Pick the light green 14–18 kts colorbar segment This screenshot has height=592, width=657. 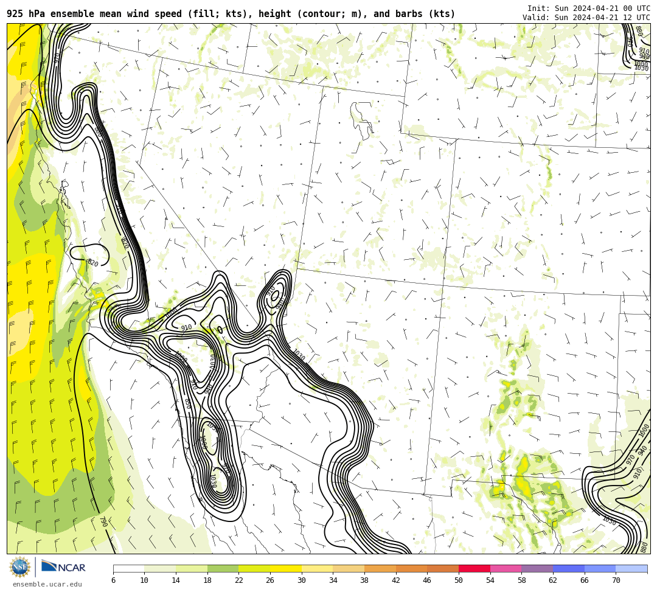click(x=192, y=568)
